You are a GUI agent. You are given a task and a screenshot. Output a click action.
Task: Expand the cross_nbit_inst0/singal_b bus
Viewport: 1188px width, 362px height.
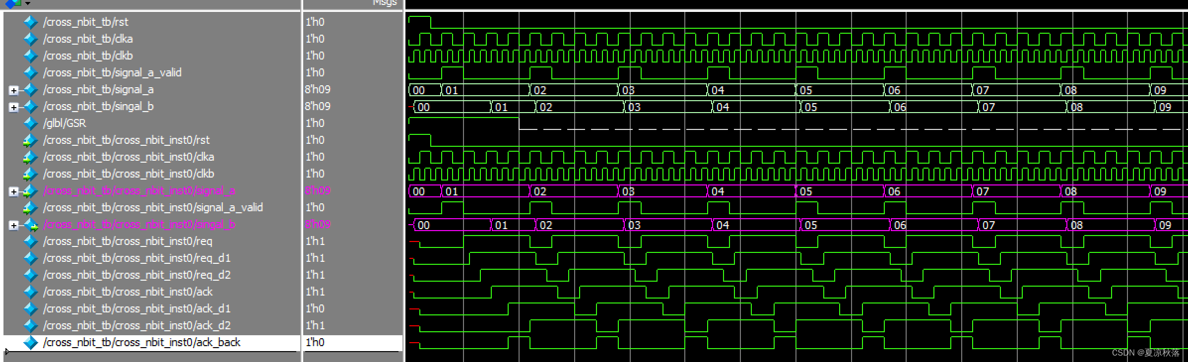tap(14, 225)
